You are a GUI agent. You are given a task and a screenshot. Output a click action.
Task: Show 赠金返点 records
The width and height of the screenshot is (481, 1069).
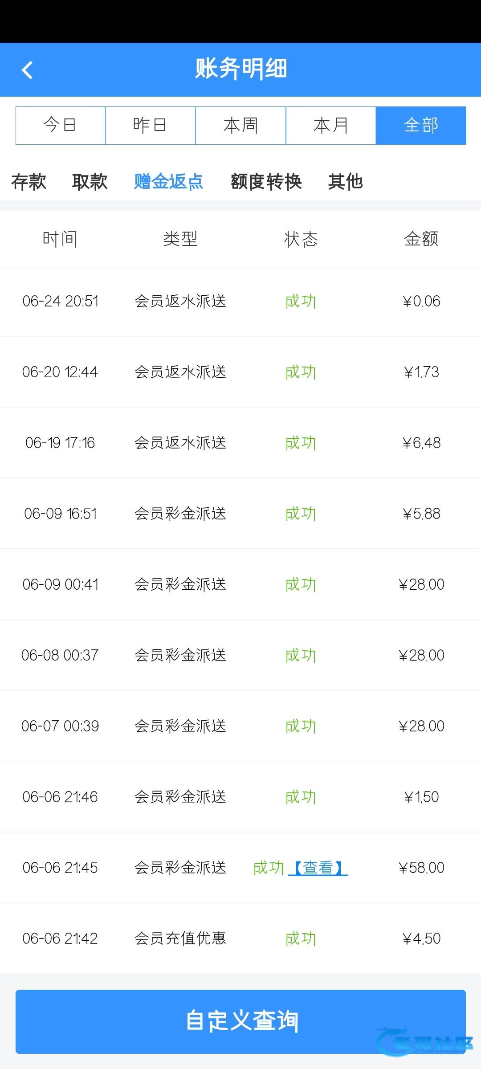point(168,182)
